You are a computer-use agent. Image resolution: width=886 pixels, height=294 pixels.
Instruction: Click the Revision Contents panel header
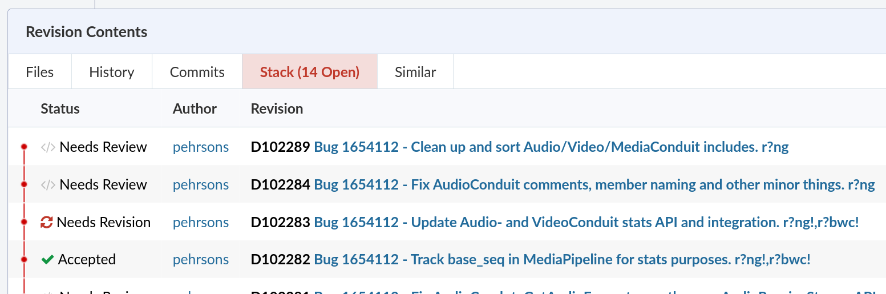(x=87, y=33)
